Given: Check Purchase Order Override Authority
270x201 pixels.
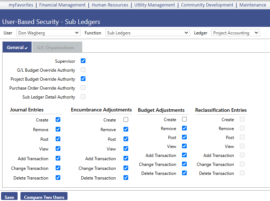Looking at the screenshot, I should [83, 88].
